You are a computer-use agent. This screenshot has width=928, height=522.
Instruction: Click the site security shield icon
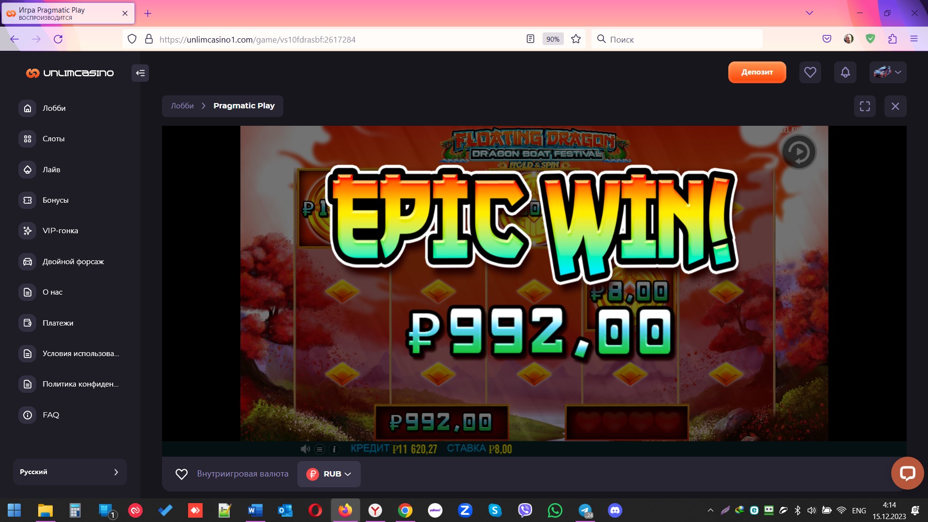click(x=132, y=39)
